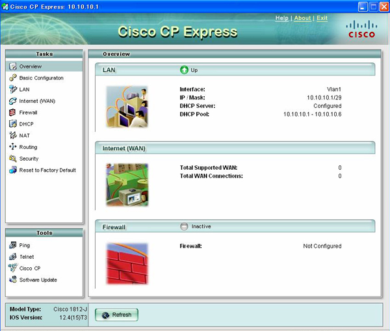Click the Internet (WAN) task icon

click(13, 101)
